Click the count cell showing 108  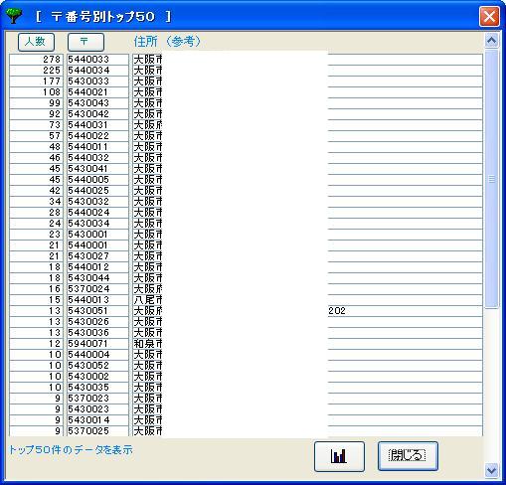point(36,92)
